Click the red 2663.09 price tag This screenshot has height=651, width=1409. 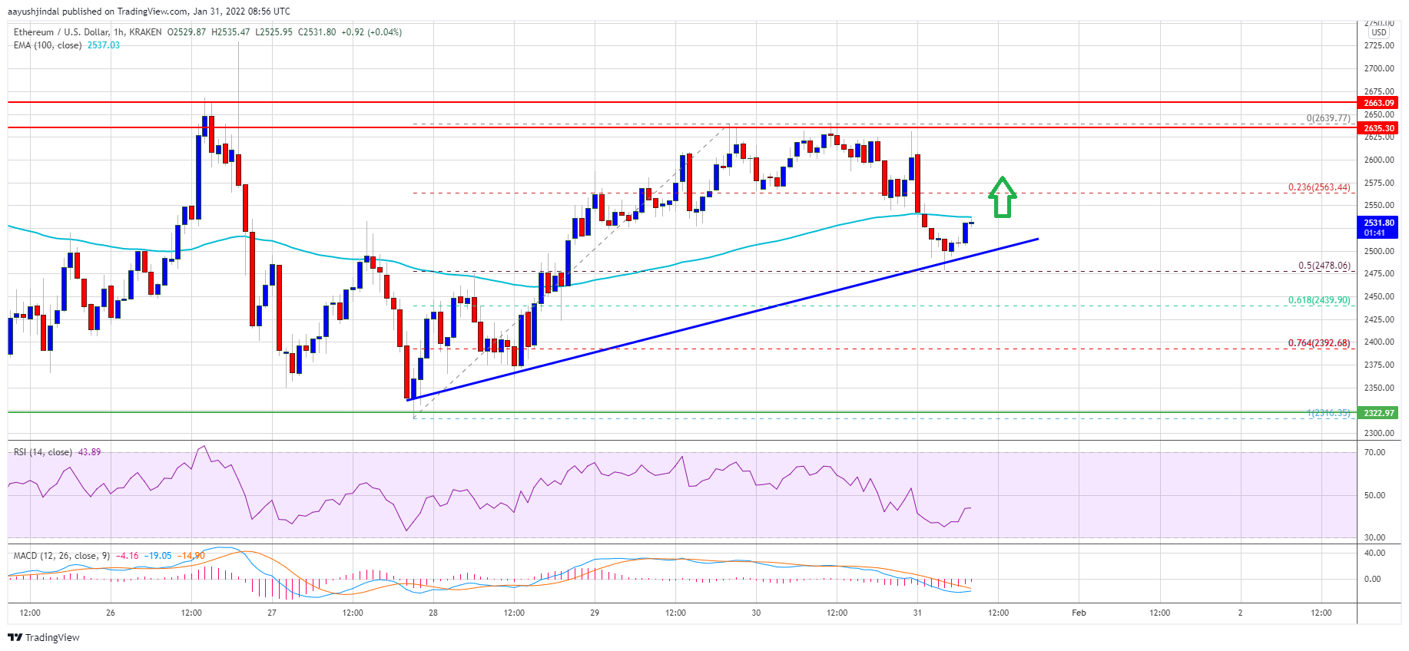[1378, 103]
